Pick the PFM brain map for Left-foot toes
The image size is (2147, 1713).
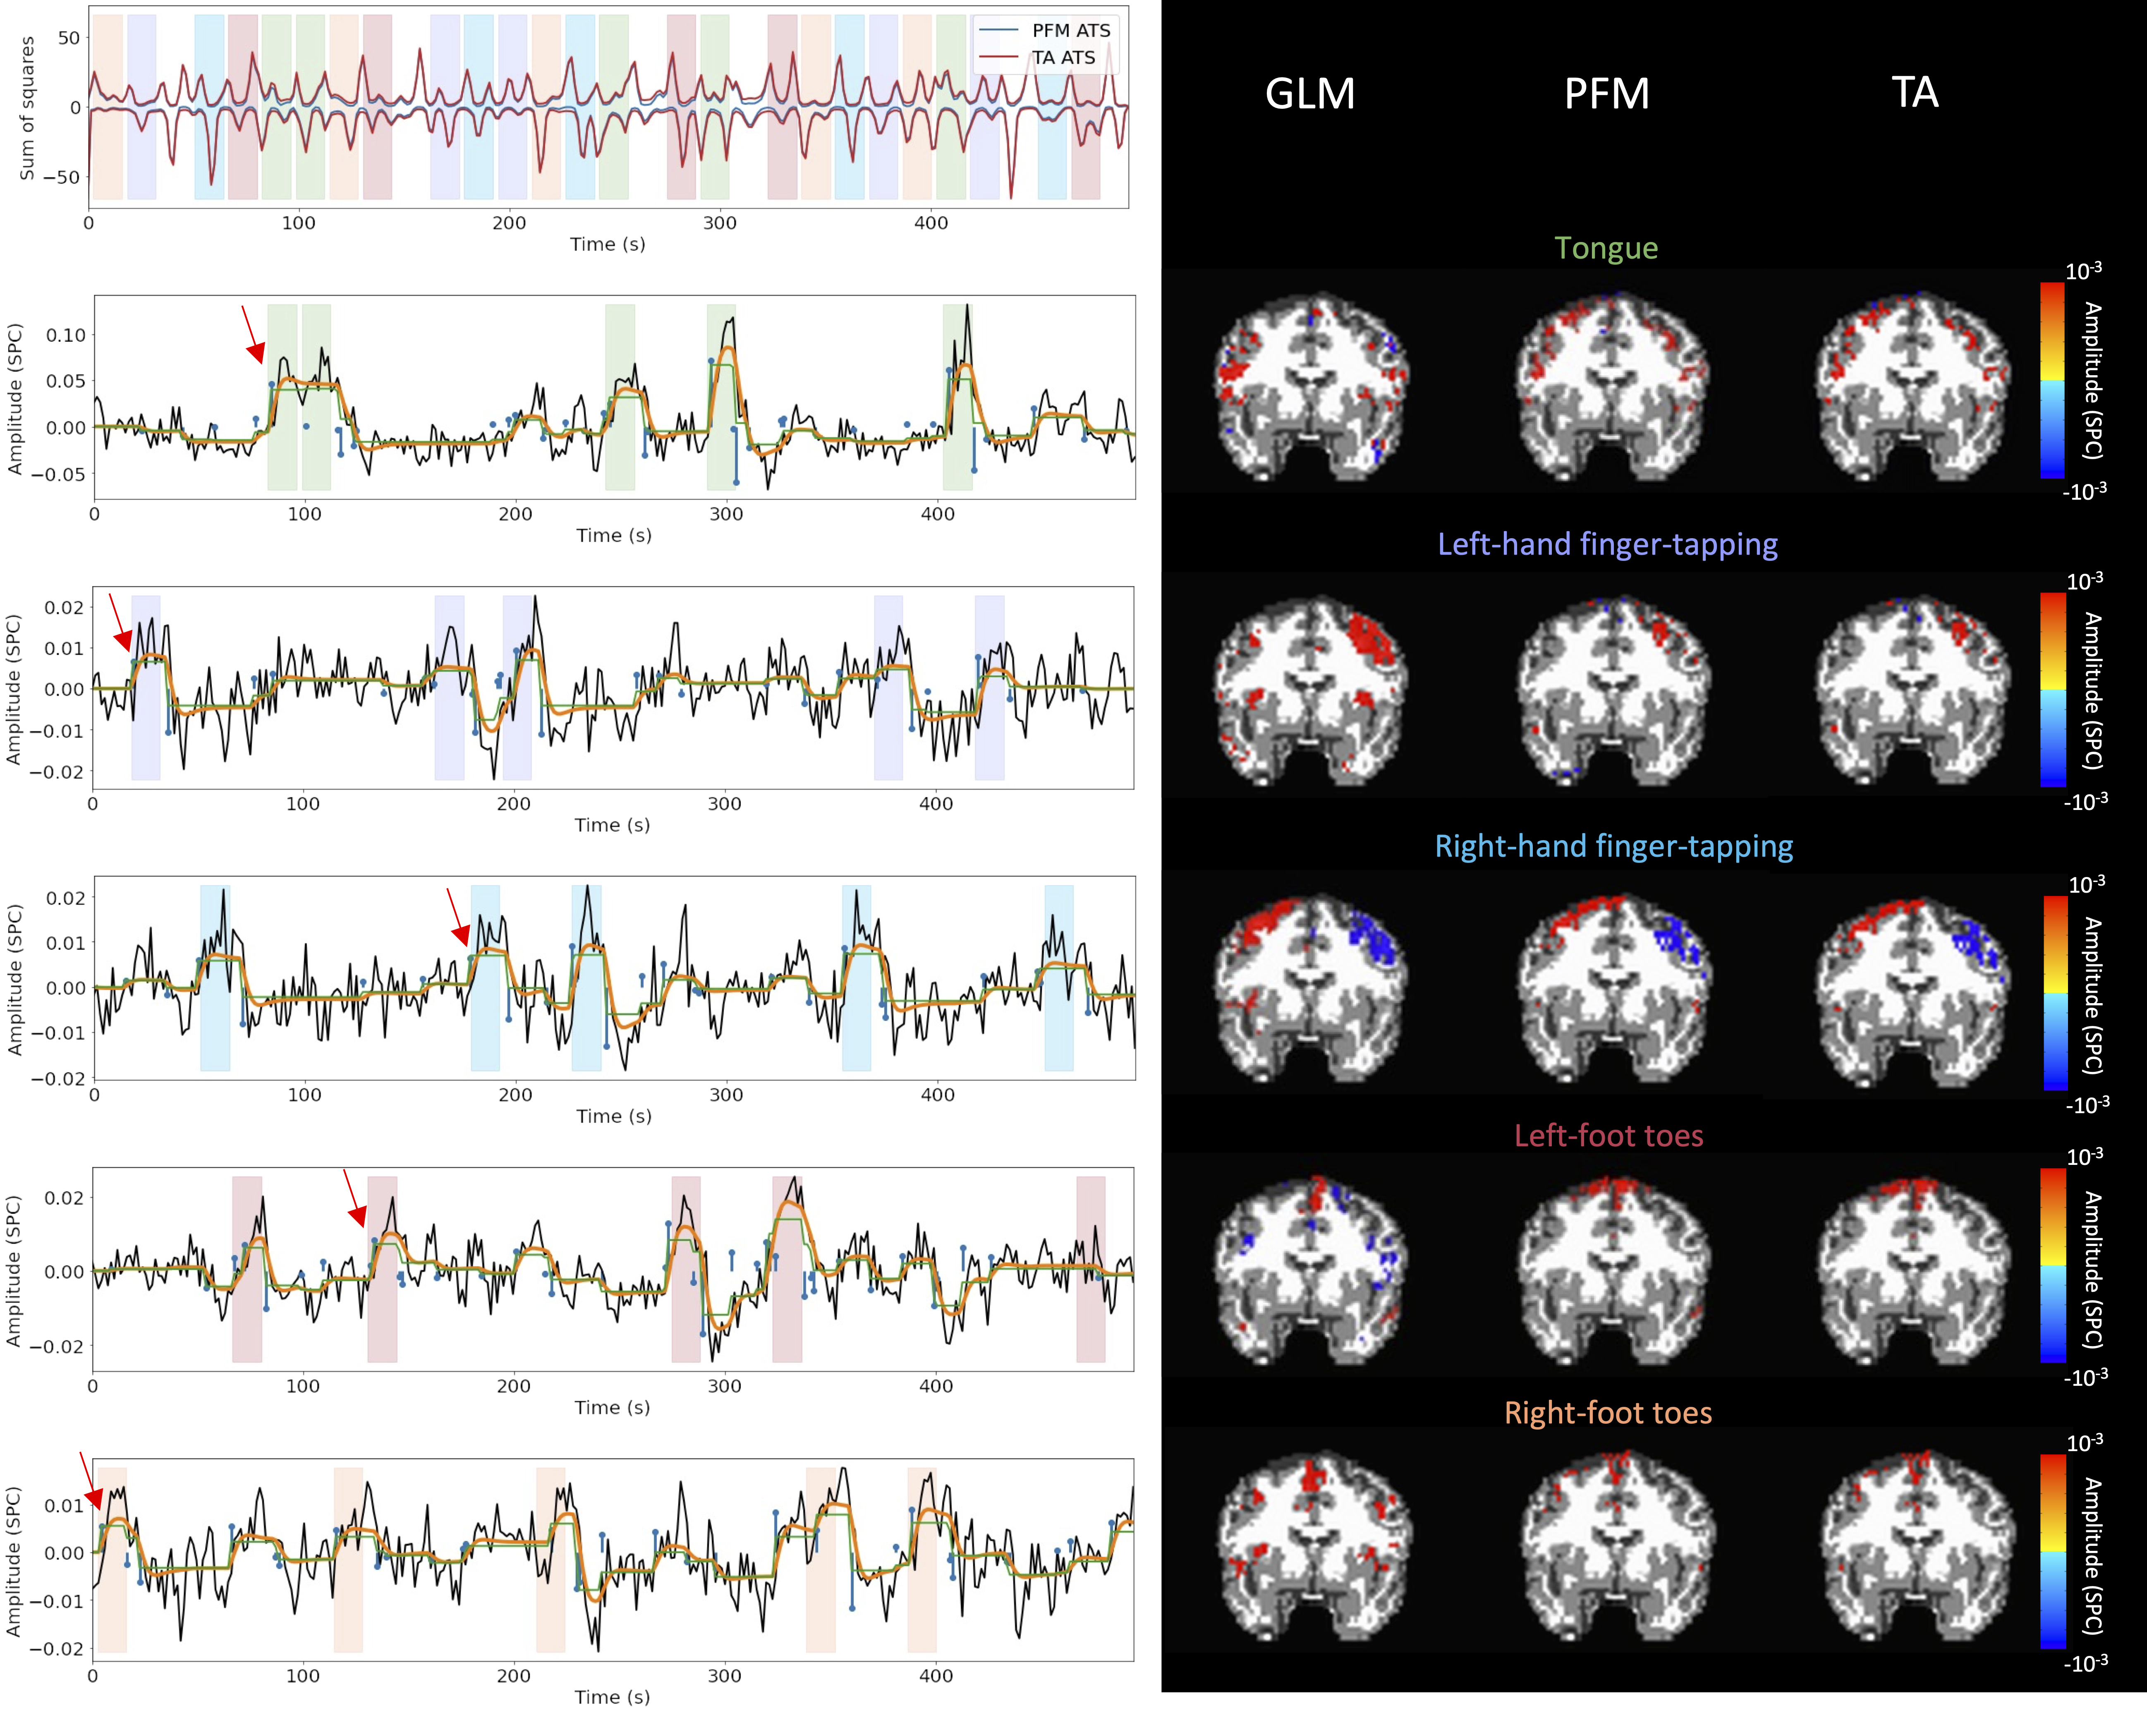point(1612,1271)
